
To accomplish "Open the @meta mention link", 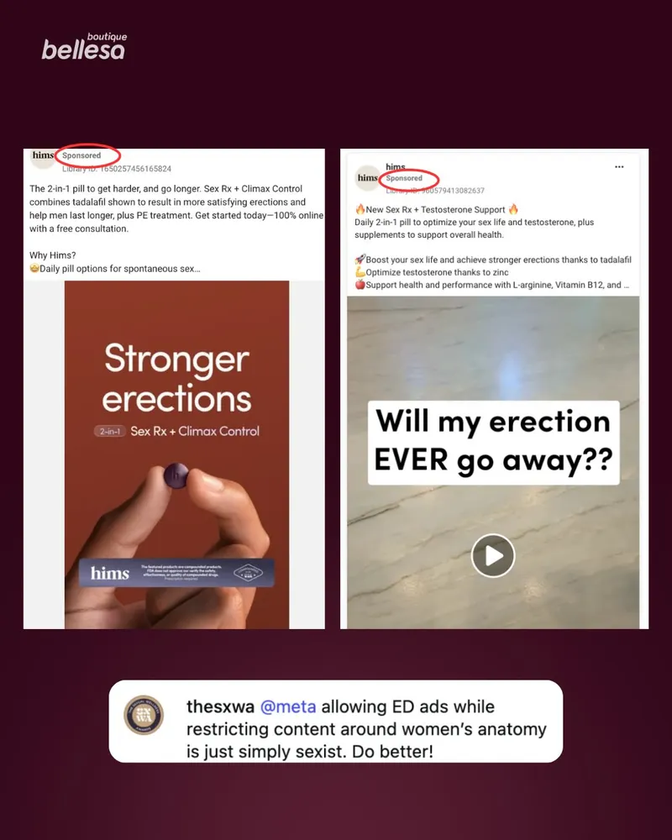I will point(288,706).
